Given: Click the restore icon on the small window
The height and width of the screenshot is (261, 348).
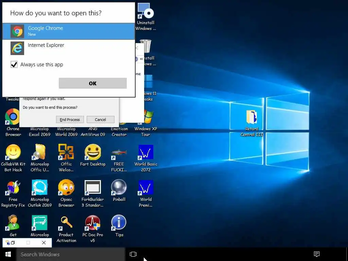Looking at the screenshot, I should click(13, 243).
